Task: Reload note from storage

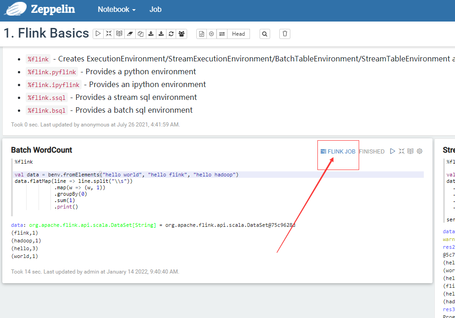Action: click(171, 33)
